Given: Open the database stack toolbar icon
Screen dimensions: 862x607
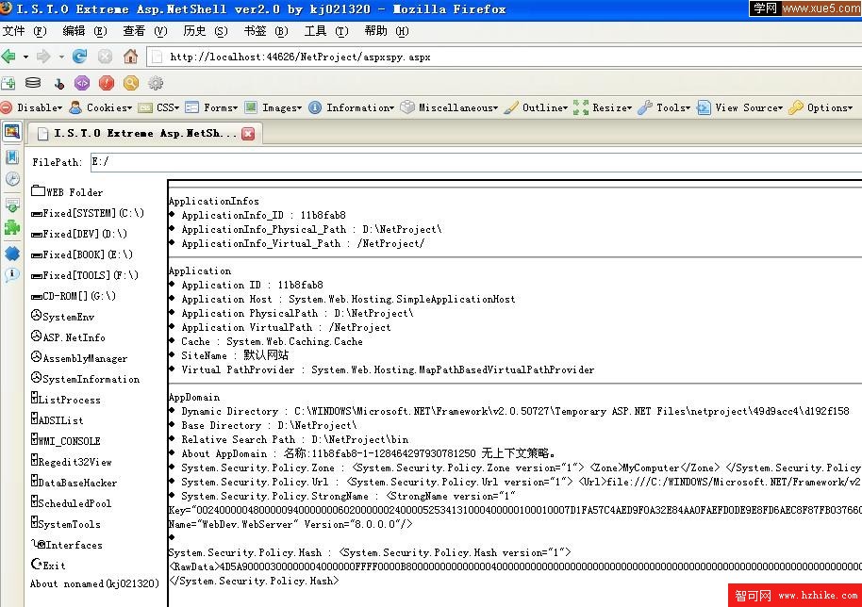Looking at the screenshot, I should (33, 83).
